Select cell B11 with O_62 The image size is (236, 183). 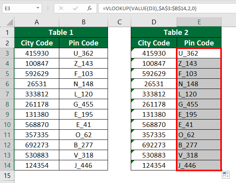point(84,135)
